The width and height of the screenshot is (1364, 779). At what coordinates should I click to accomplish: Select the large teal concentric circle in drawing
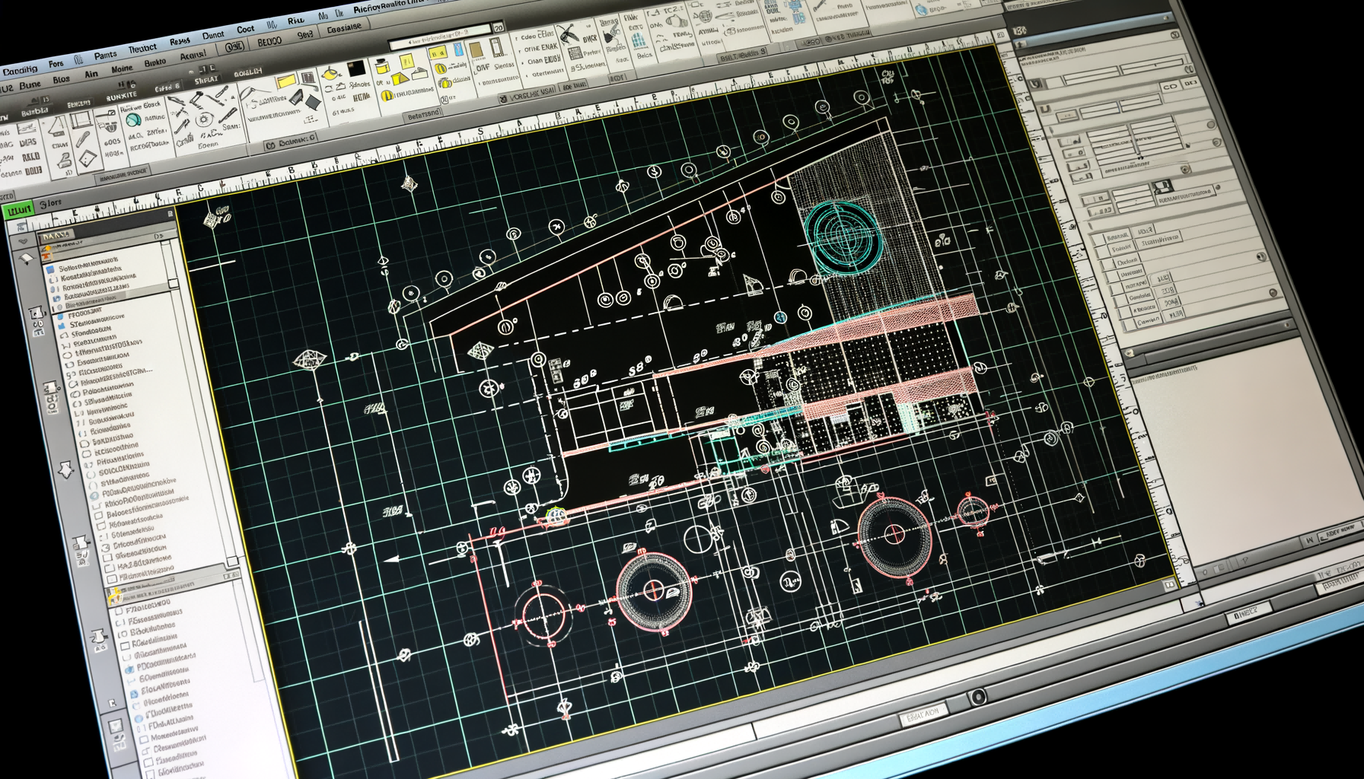(843, 237)
